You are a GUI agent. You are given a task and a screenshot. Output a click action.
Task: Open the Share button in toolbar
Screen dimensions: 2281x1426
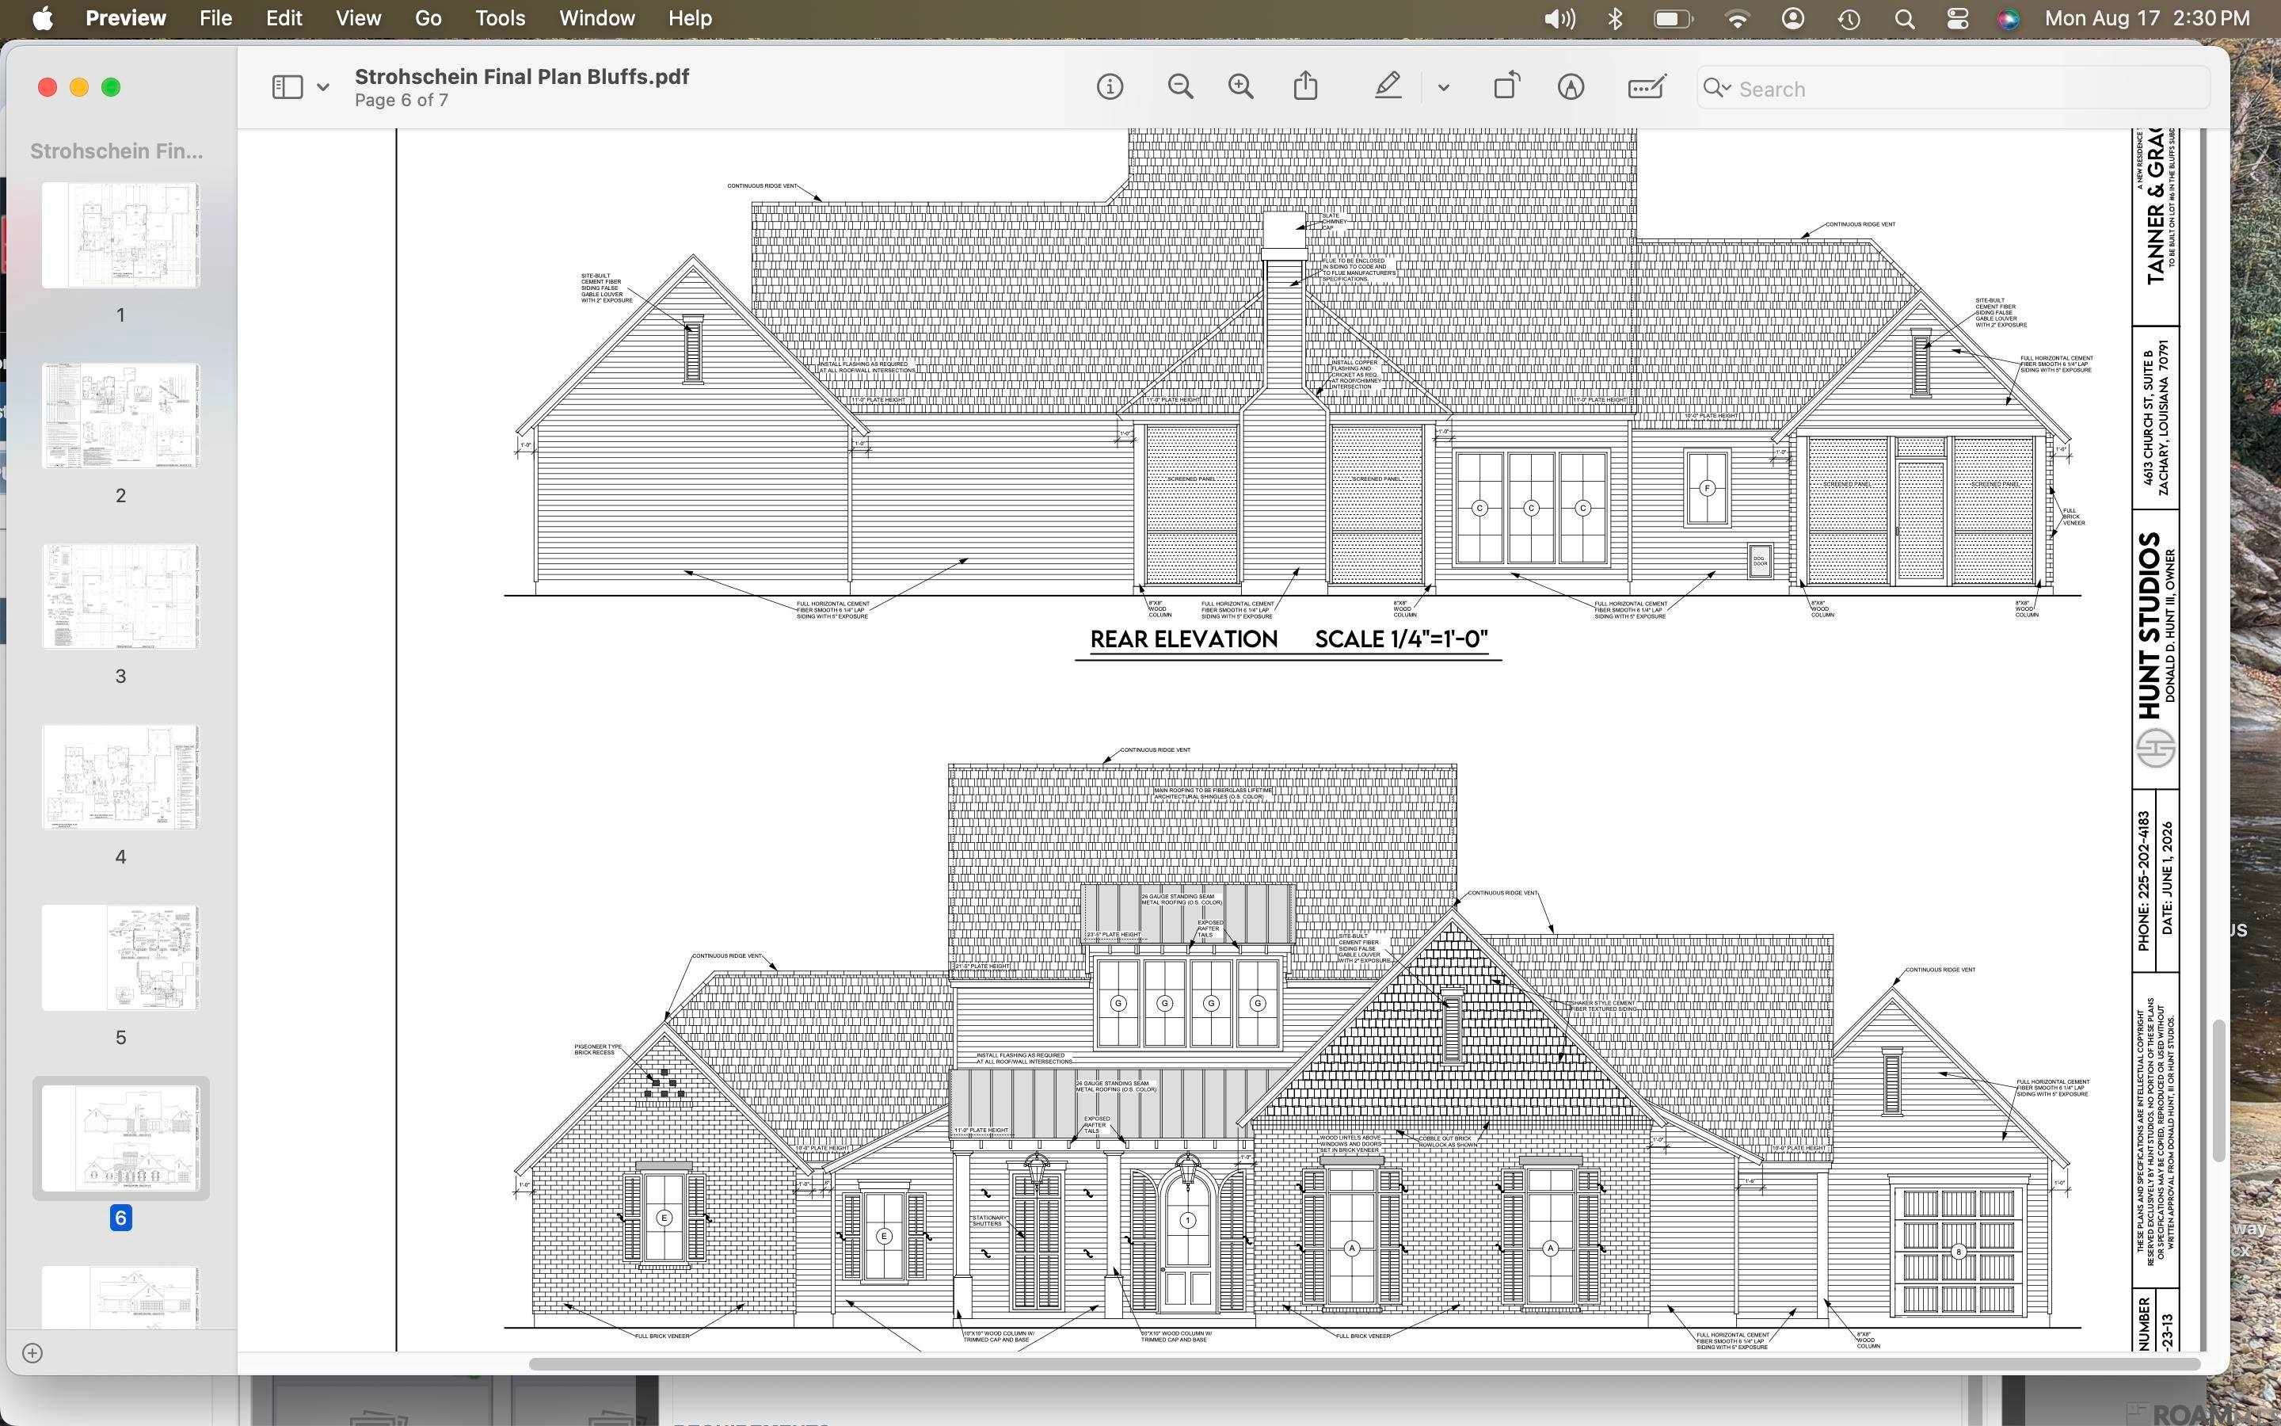(x=1305, y=87)
